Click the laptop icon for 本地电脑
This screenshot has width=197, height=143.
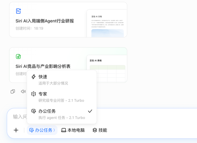64,130
